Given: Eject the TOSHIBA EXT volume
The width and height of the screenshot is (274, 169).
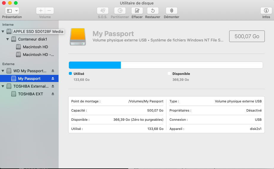Looking at the screenshot, I should click(53, 94).
